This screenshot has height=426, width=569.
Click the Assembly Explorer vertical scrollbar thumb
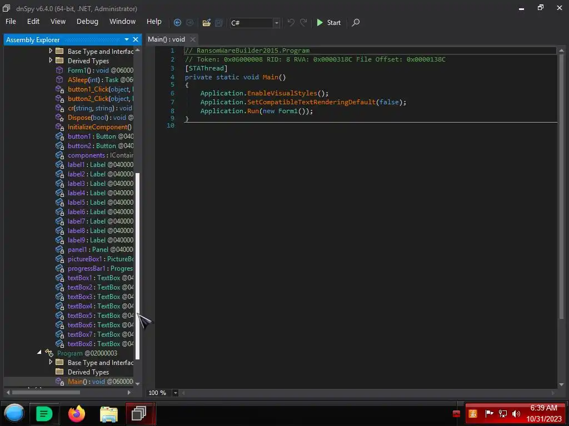(138, 266)
